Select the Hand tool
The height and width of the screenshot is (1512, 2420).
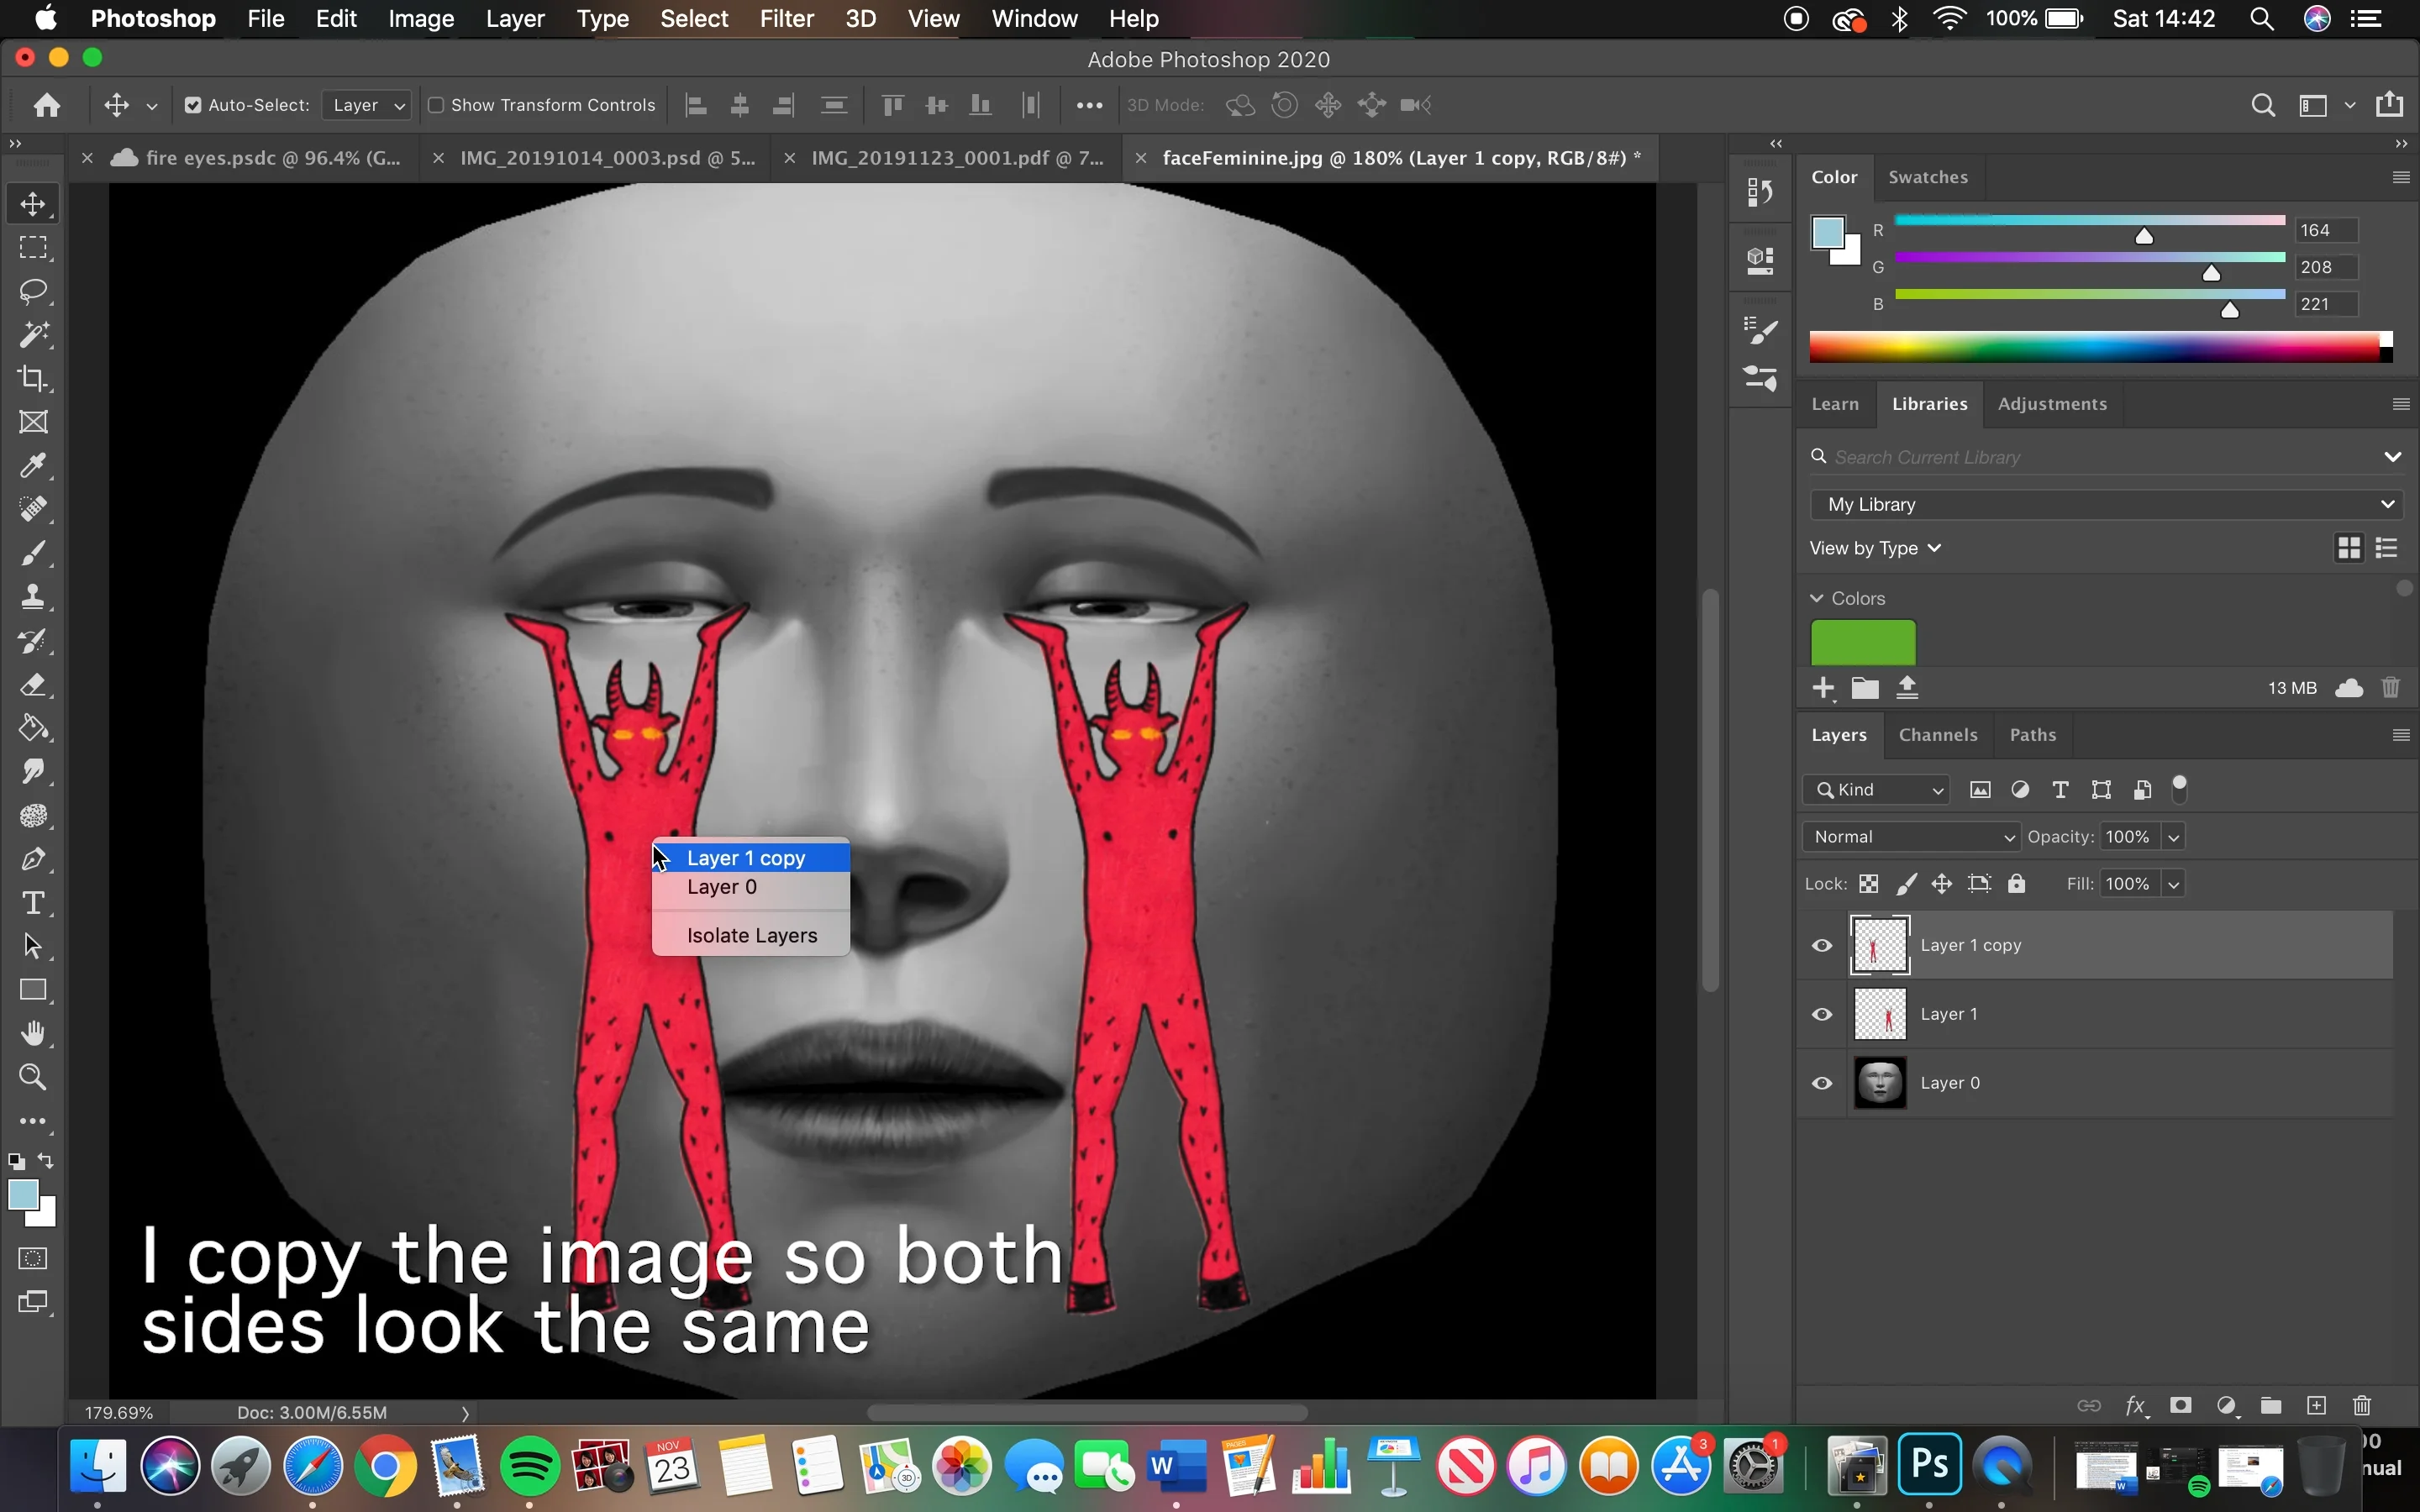click(x=33, y=1033)
